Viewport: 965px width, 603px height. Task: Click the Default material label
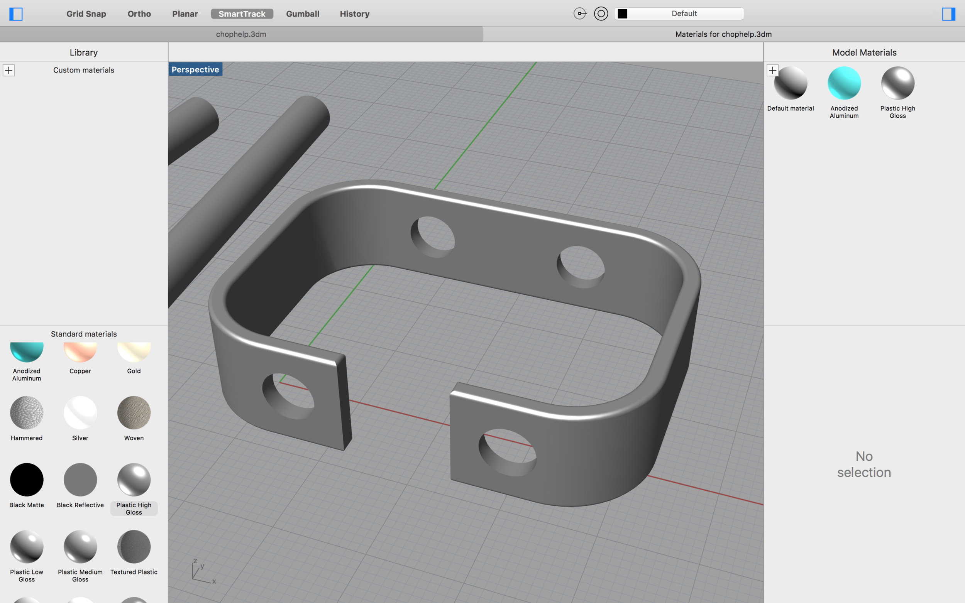click(790, 108)
